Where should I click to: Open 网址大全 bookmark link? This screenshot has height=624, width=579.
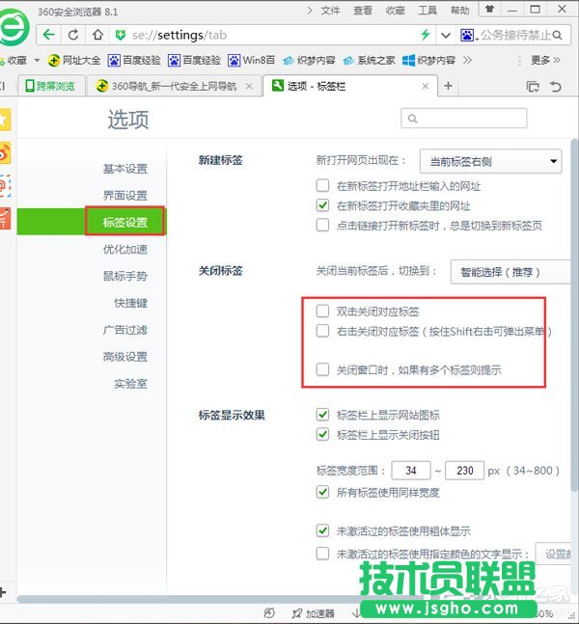click(x=74, y=60)
